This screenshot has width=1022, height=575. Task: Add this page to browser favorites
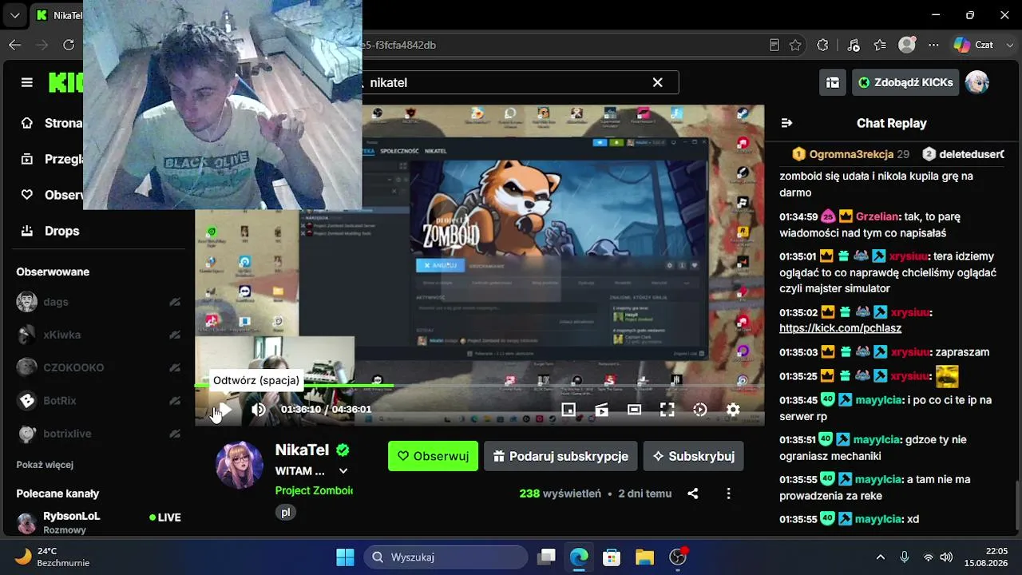point(795,45)
